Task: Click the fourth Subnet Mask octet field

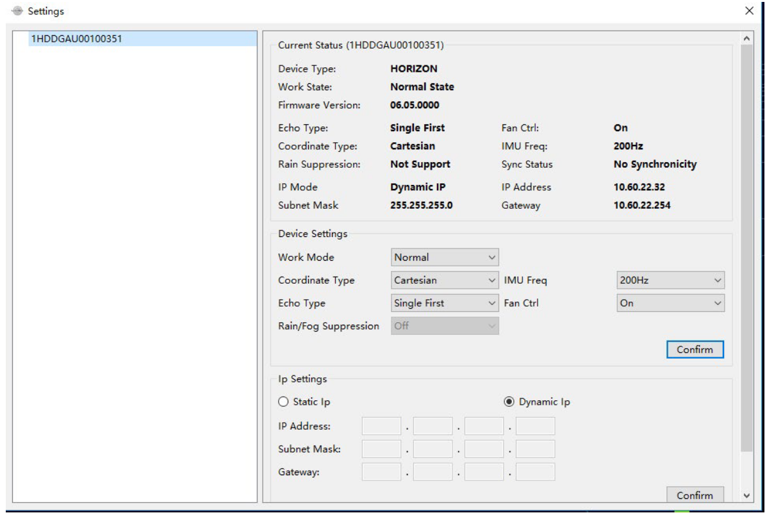Action: 535,449
